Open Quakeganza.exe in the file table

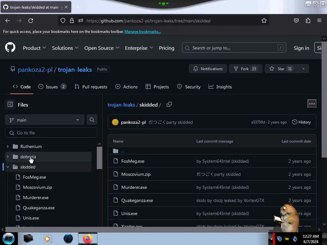(137, 200)
